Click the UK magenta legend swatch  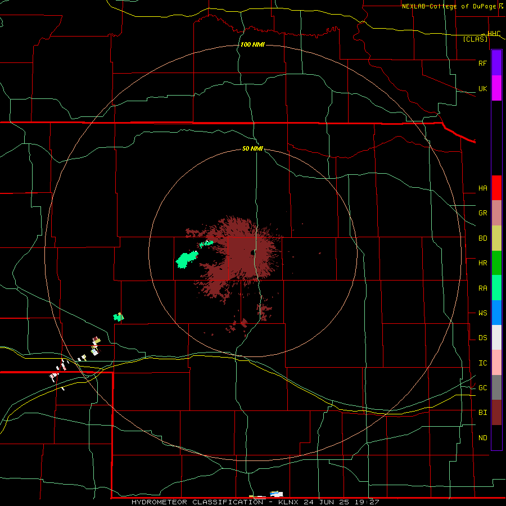pos(496,88)
